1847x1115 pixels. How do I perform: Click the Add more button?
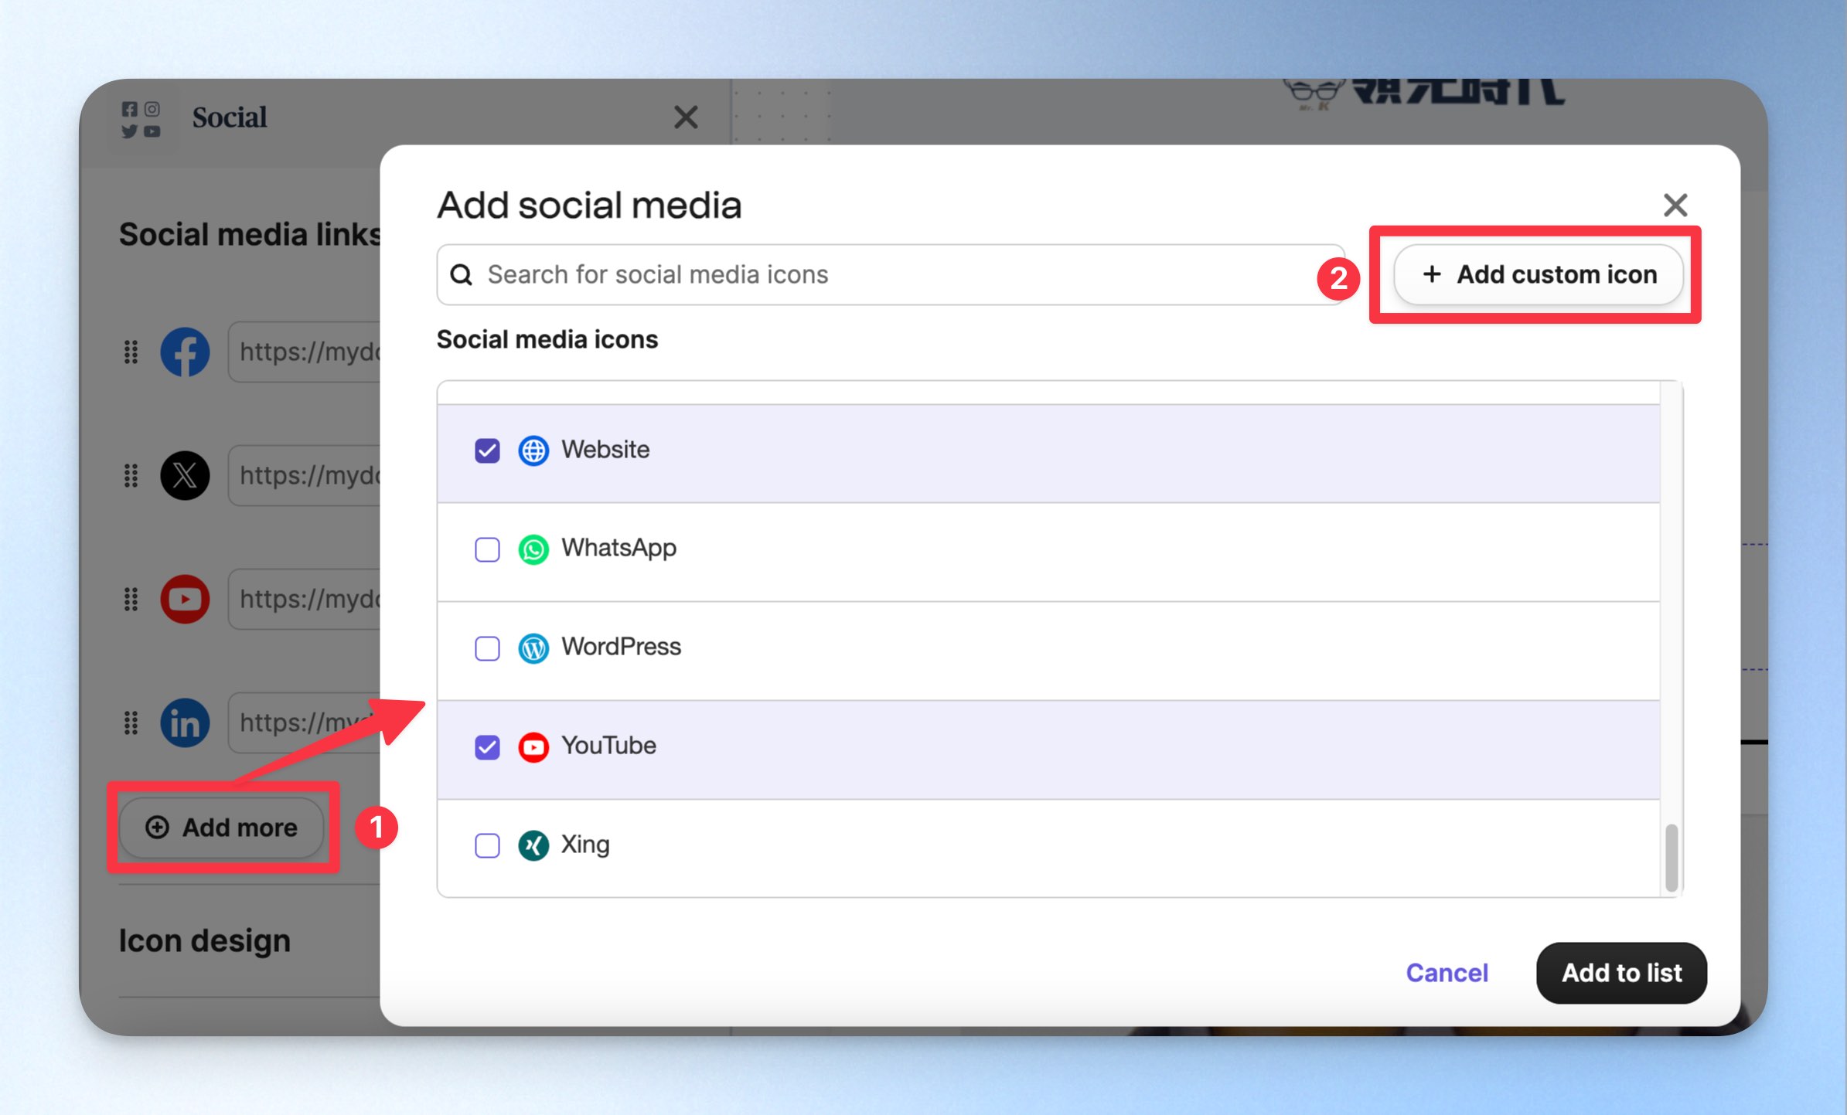click(222, 828)
